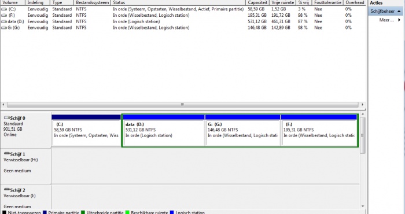Click the Schijf 0 disk icon
The width and height of the screenshot is (405, 214).
pyautogui.click(x=7, y=118)
